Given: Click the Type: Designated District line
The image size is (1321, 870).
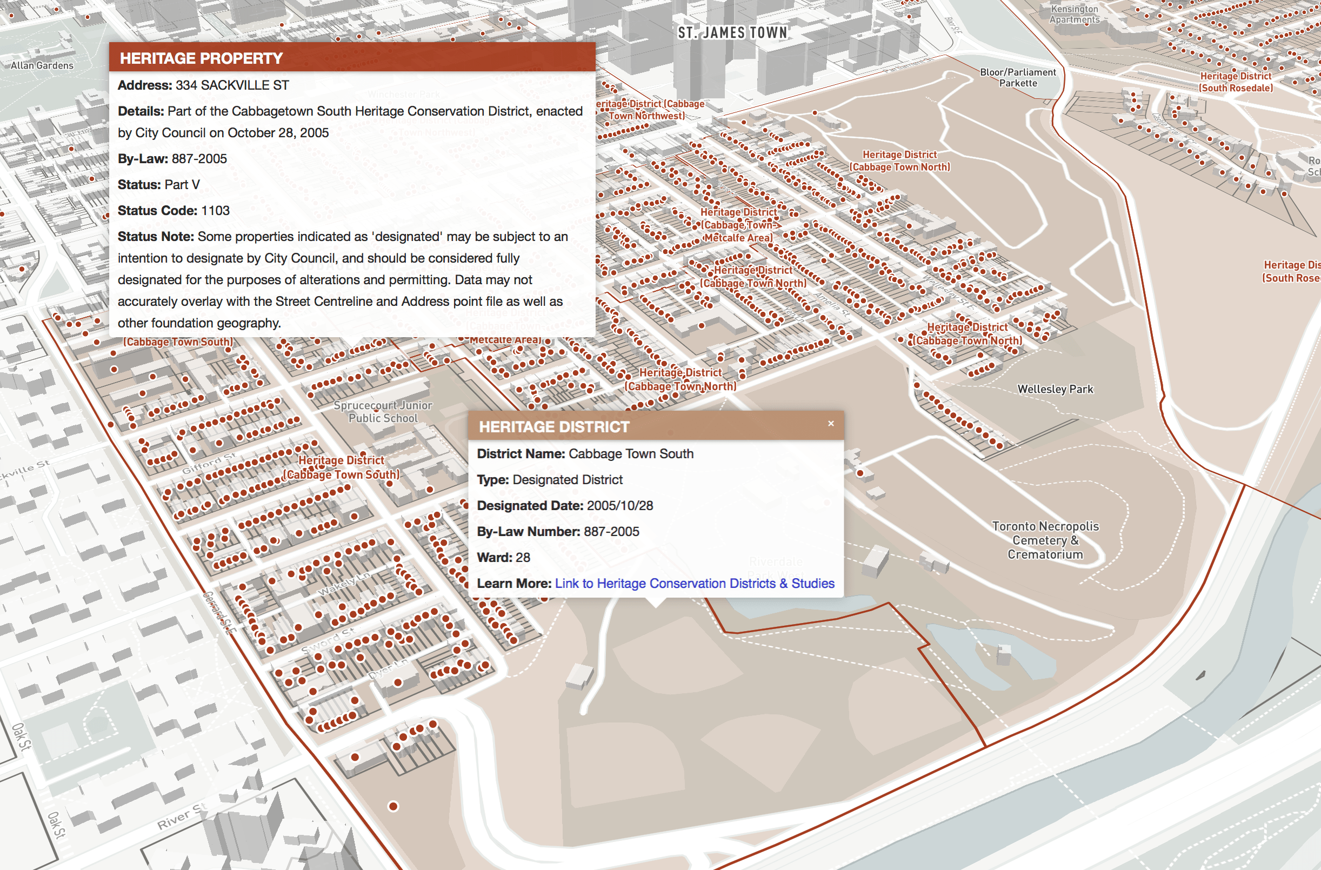Looking at the screenshot, I should click(x=550, y=479).
